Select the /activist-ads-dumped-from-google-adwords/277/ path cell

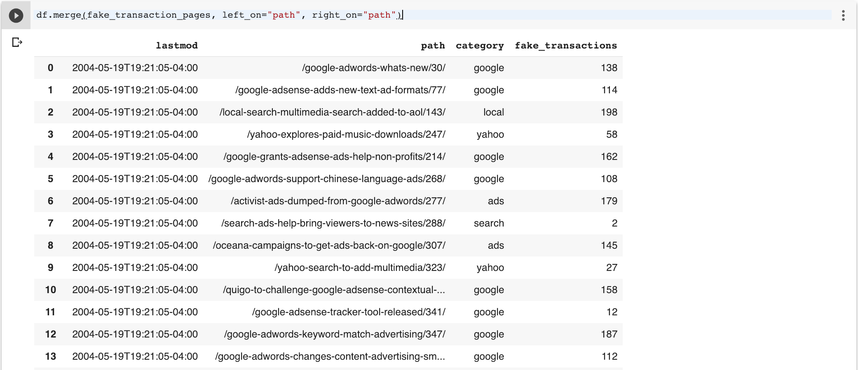[338, 201]
